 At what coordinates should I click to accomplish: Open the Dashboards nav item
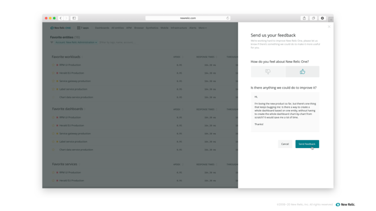point(102,28)
